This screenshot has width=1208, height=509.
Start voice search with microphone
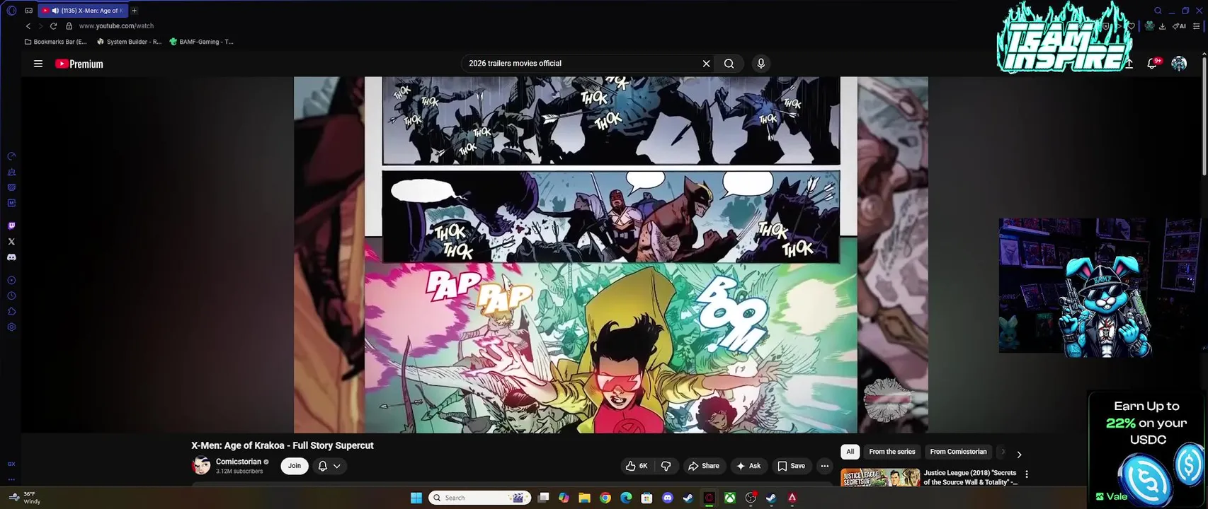(761, 64)
